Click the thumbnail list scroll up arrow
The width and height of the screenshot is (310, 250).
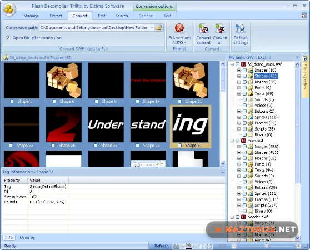223,64
